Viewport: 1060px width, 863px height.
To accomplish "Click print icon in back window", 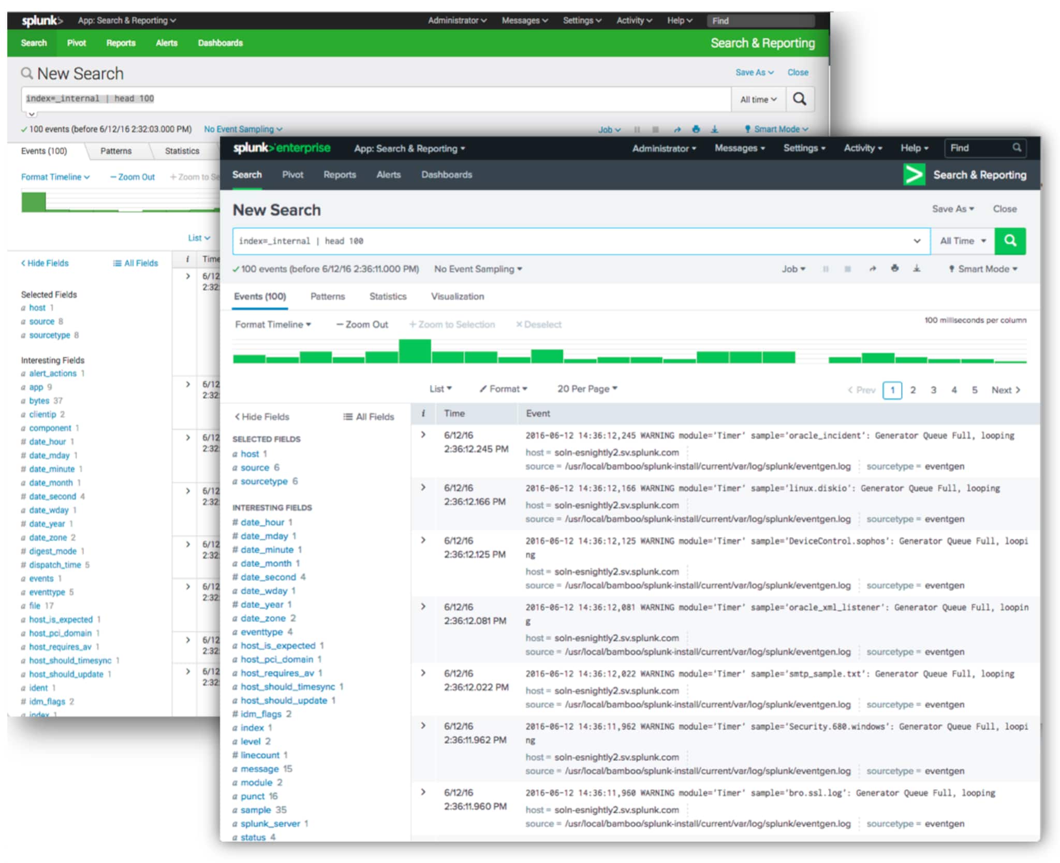I will pyautogui.click(x=696, y=129).
